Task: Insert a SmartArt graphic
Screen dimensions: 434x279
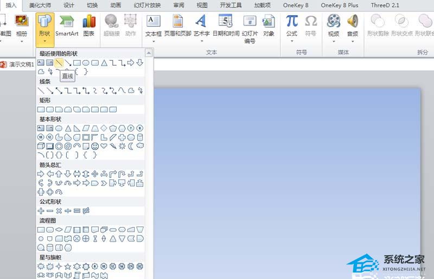Action: point(67,26)
